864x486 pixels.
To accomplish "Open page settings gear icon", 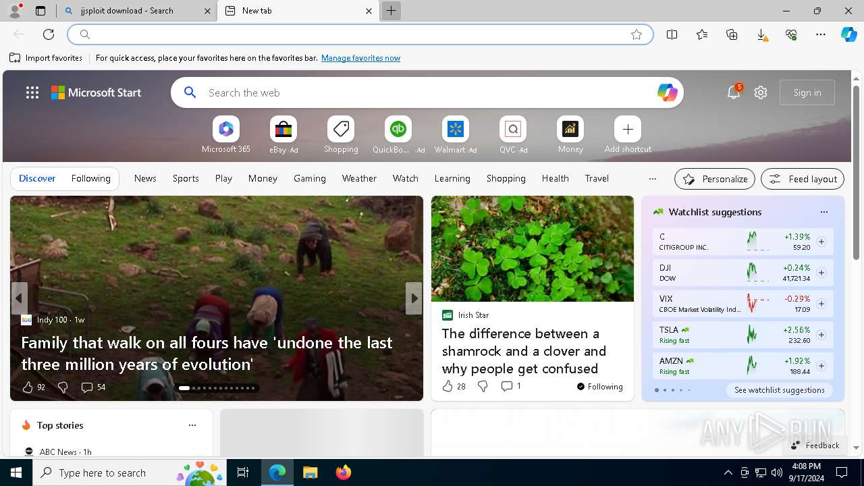I will tap(761, 92).
